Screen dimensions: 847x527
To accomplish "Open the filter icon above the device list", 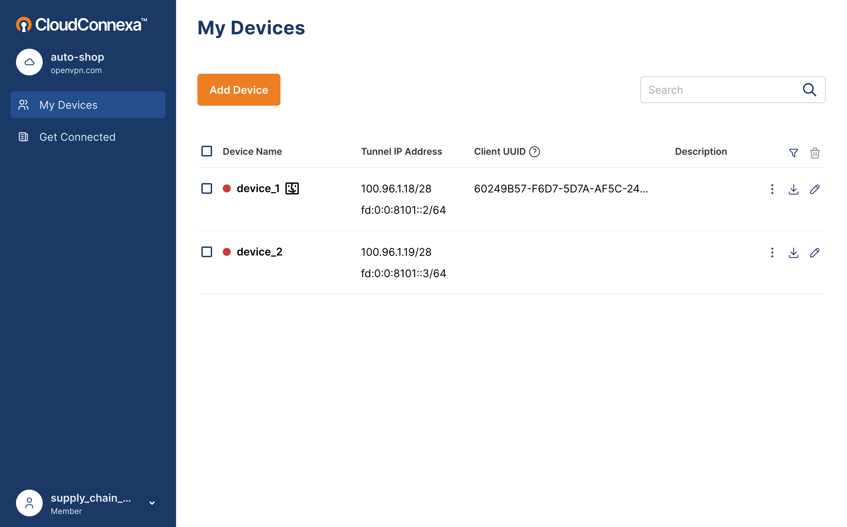I will pyautogui.click(x=793, y=153).
